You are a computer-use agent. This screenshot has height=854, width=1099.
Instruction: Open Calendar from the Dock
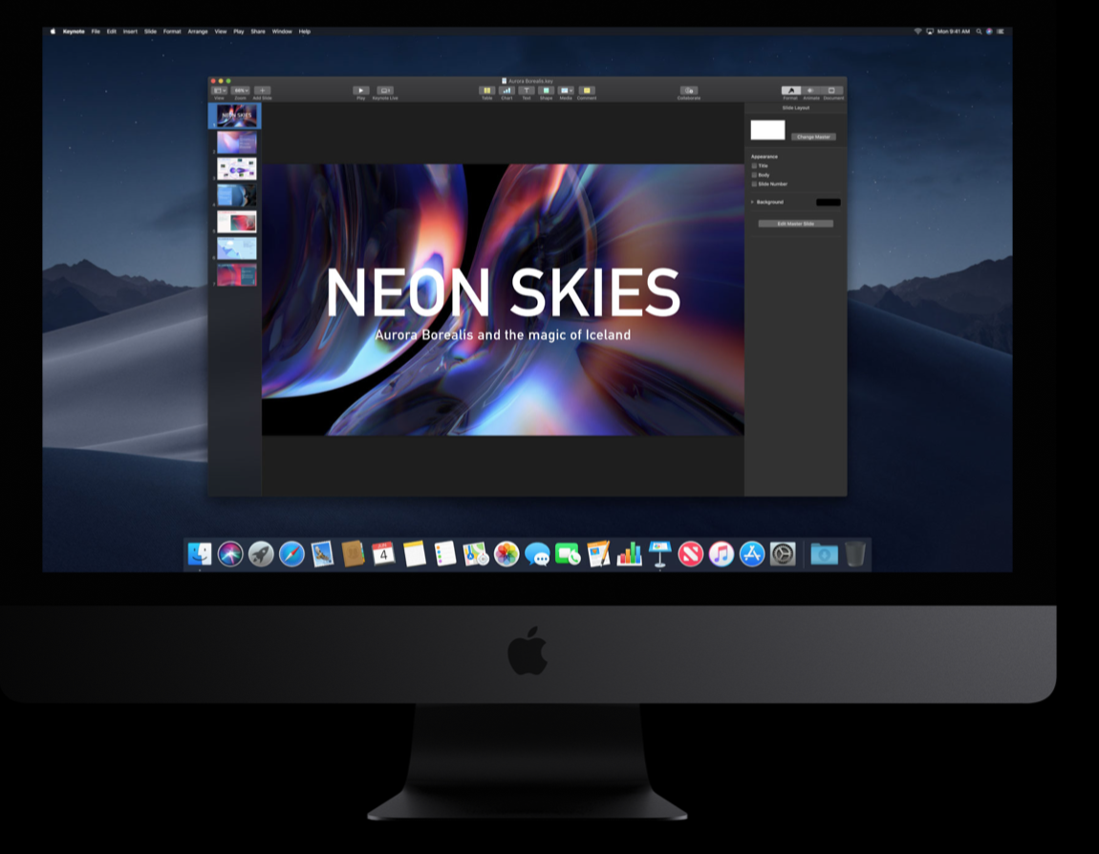pos(383,554)
